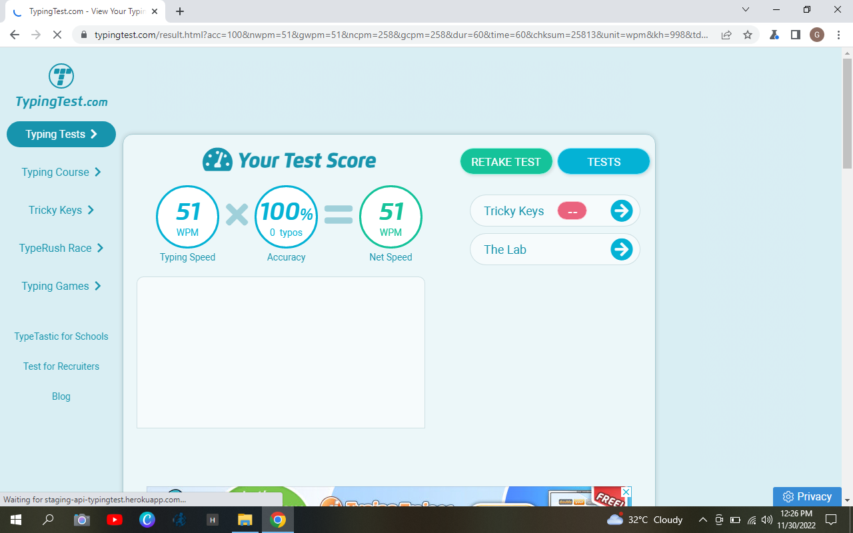Share this page from the address bar
This screenshot has height=533, width=853.
tap(726, 35)
